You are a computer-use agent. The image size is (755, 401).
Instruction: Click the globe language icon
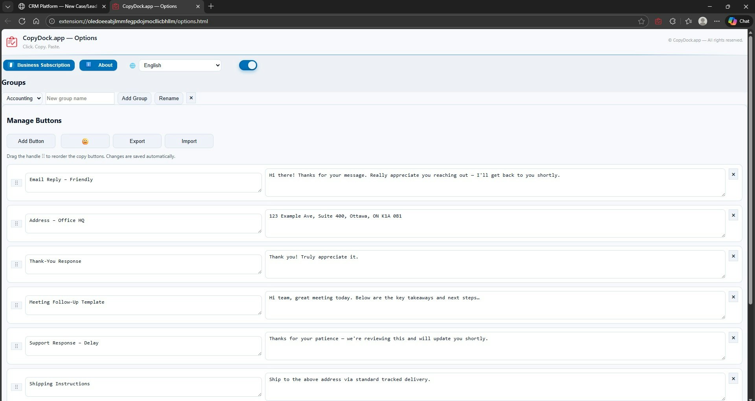(132, 65)
